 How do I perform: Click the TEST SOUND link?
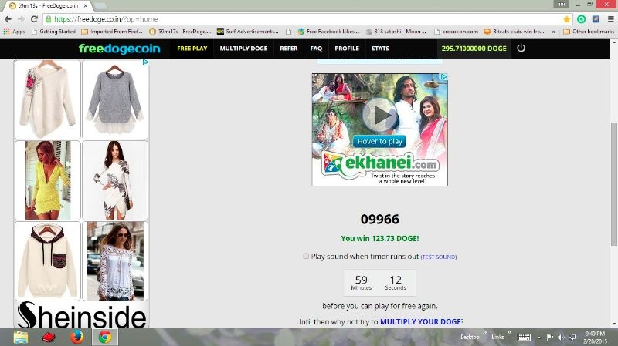click(x=438, y=257)
